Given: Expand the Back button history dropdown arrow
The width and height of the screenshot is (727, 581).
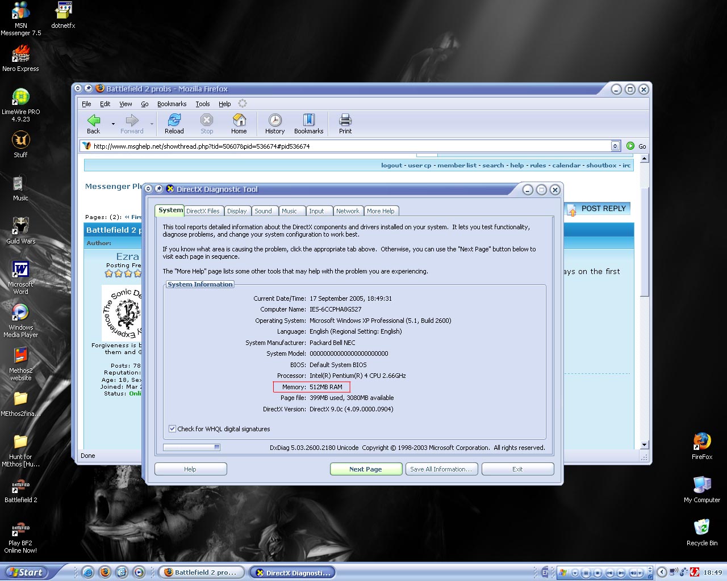Looking at the screenshot, I should pyautogui.click(x=113, y=124).
